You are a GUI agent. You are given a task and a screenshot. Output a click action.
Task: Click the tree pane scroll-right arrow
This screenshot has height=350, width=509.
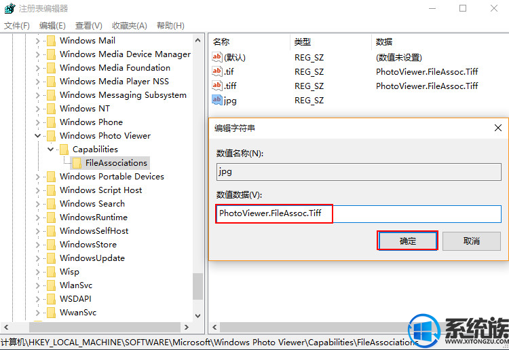tap(187, 328)
